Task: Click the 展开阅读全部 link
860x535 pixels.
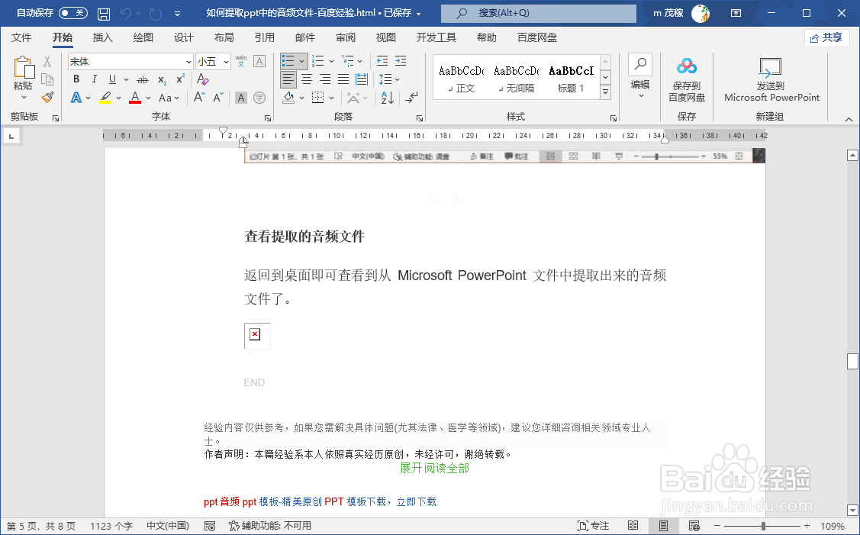Action: [434, 468]
